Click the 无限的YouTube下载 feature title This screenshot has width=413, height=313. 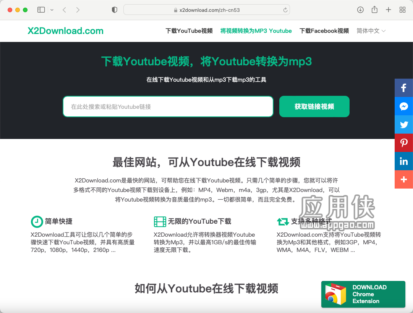click(199, 221)
